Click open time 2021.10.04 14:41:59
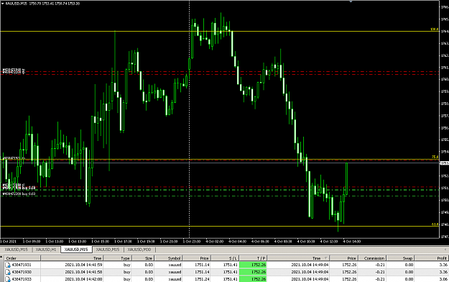The image size is (449, 282). pyautogui.click(x=83, y=265)
